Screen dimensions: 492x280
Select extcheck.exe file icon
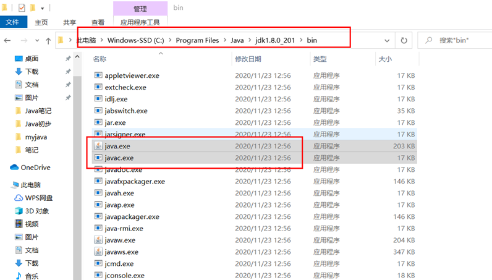pos(98,87)
